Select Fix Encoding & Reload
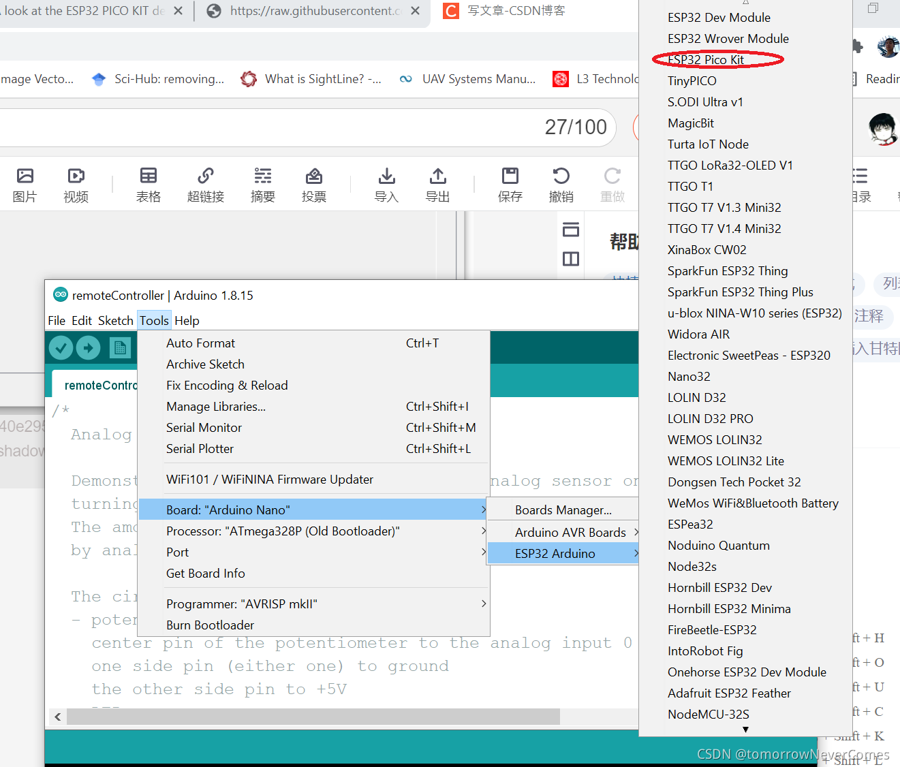The height and width of the screenshot is (767, 900). [x=313, y=386]
